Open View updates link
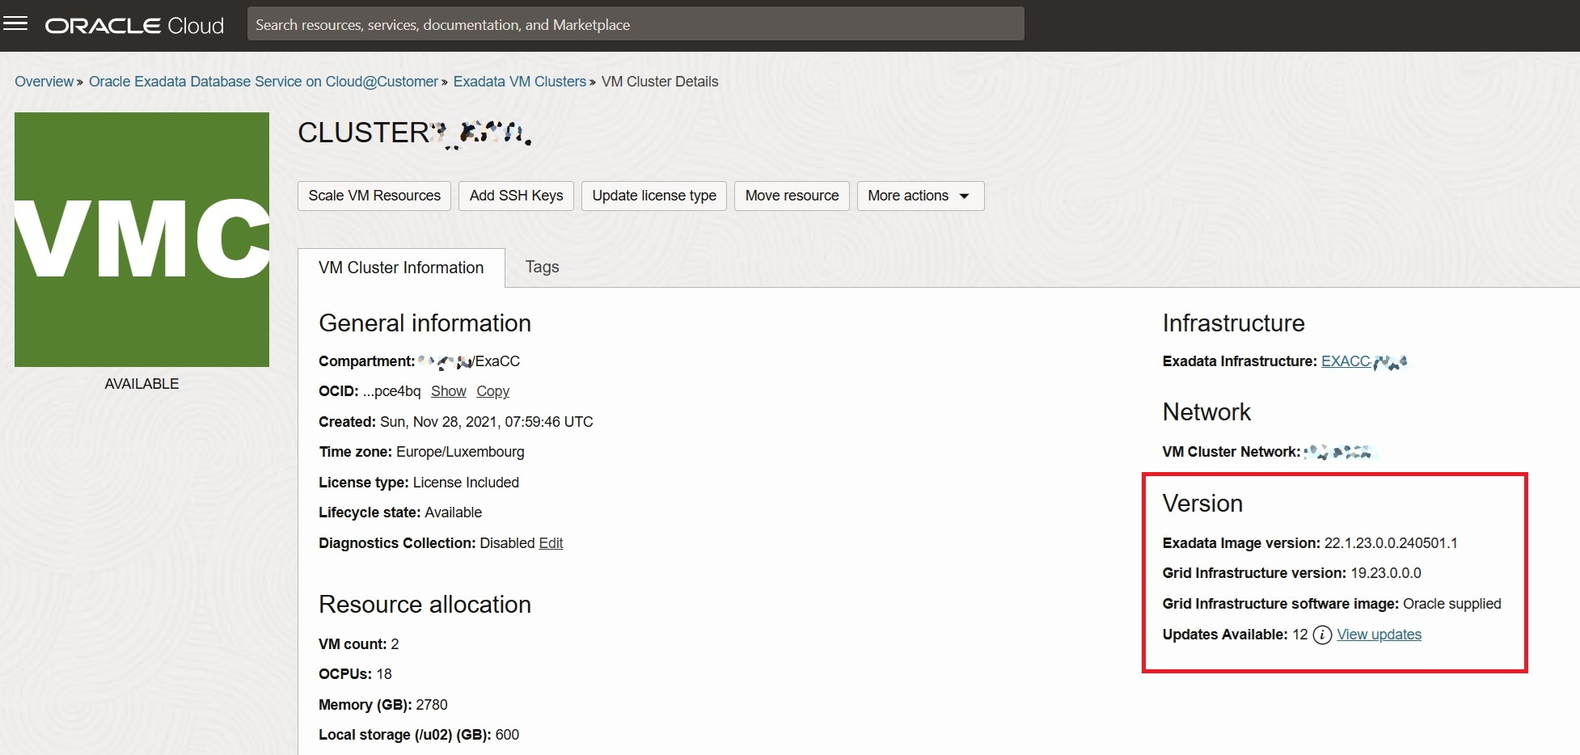The width and height of the screenshot is (1580, 755). click(x=1379, y=635)
